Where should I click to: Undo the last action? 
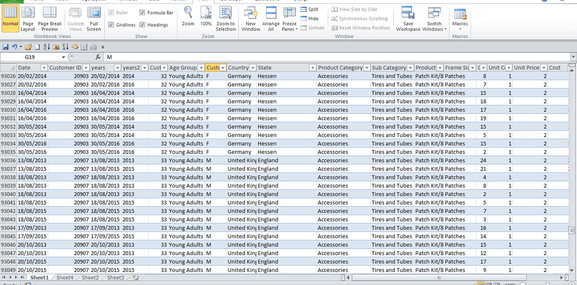[14, 47]
